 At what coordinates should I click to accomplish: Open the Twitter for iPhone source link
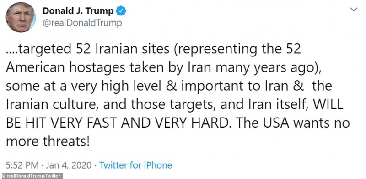click(x=135, y=165)
